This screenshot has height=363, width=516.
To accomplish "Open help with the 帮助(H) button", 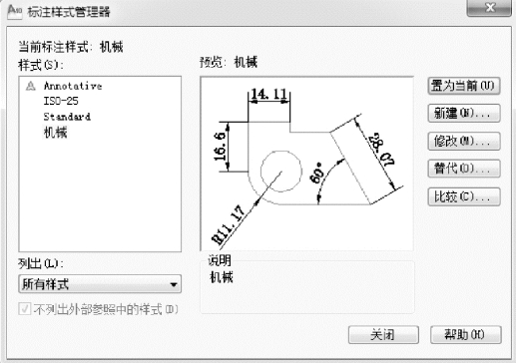I will pos(466,334).
